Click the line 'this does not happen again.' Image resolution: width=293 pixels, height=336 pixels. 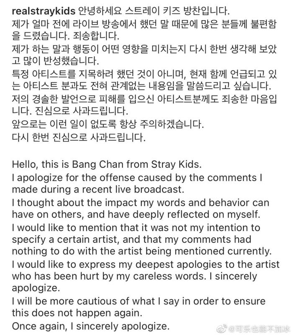pos(77,313)
